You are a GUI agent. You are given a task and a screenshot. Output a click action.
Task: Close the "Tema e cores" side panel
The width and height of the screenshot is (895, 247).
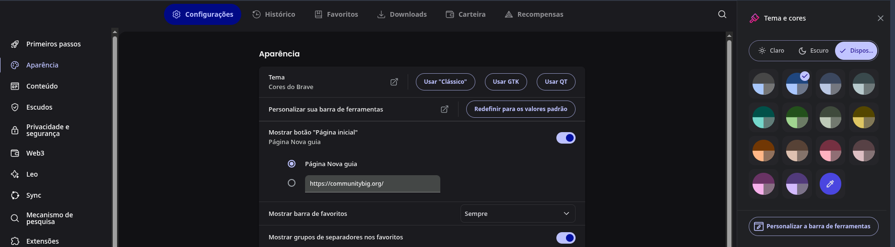(880, 18)
